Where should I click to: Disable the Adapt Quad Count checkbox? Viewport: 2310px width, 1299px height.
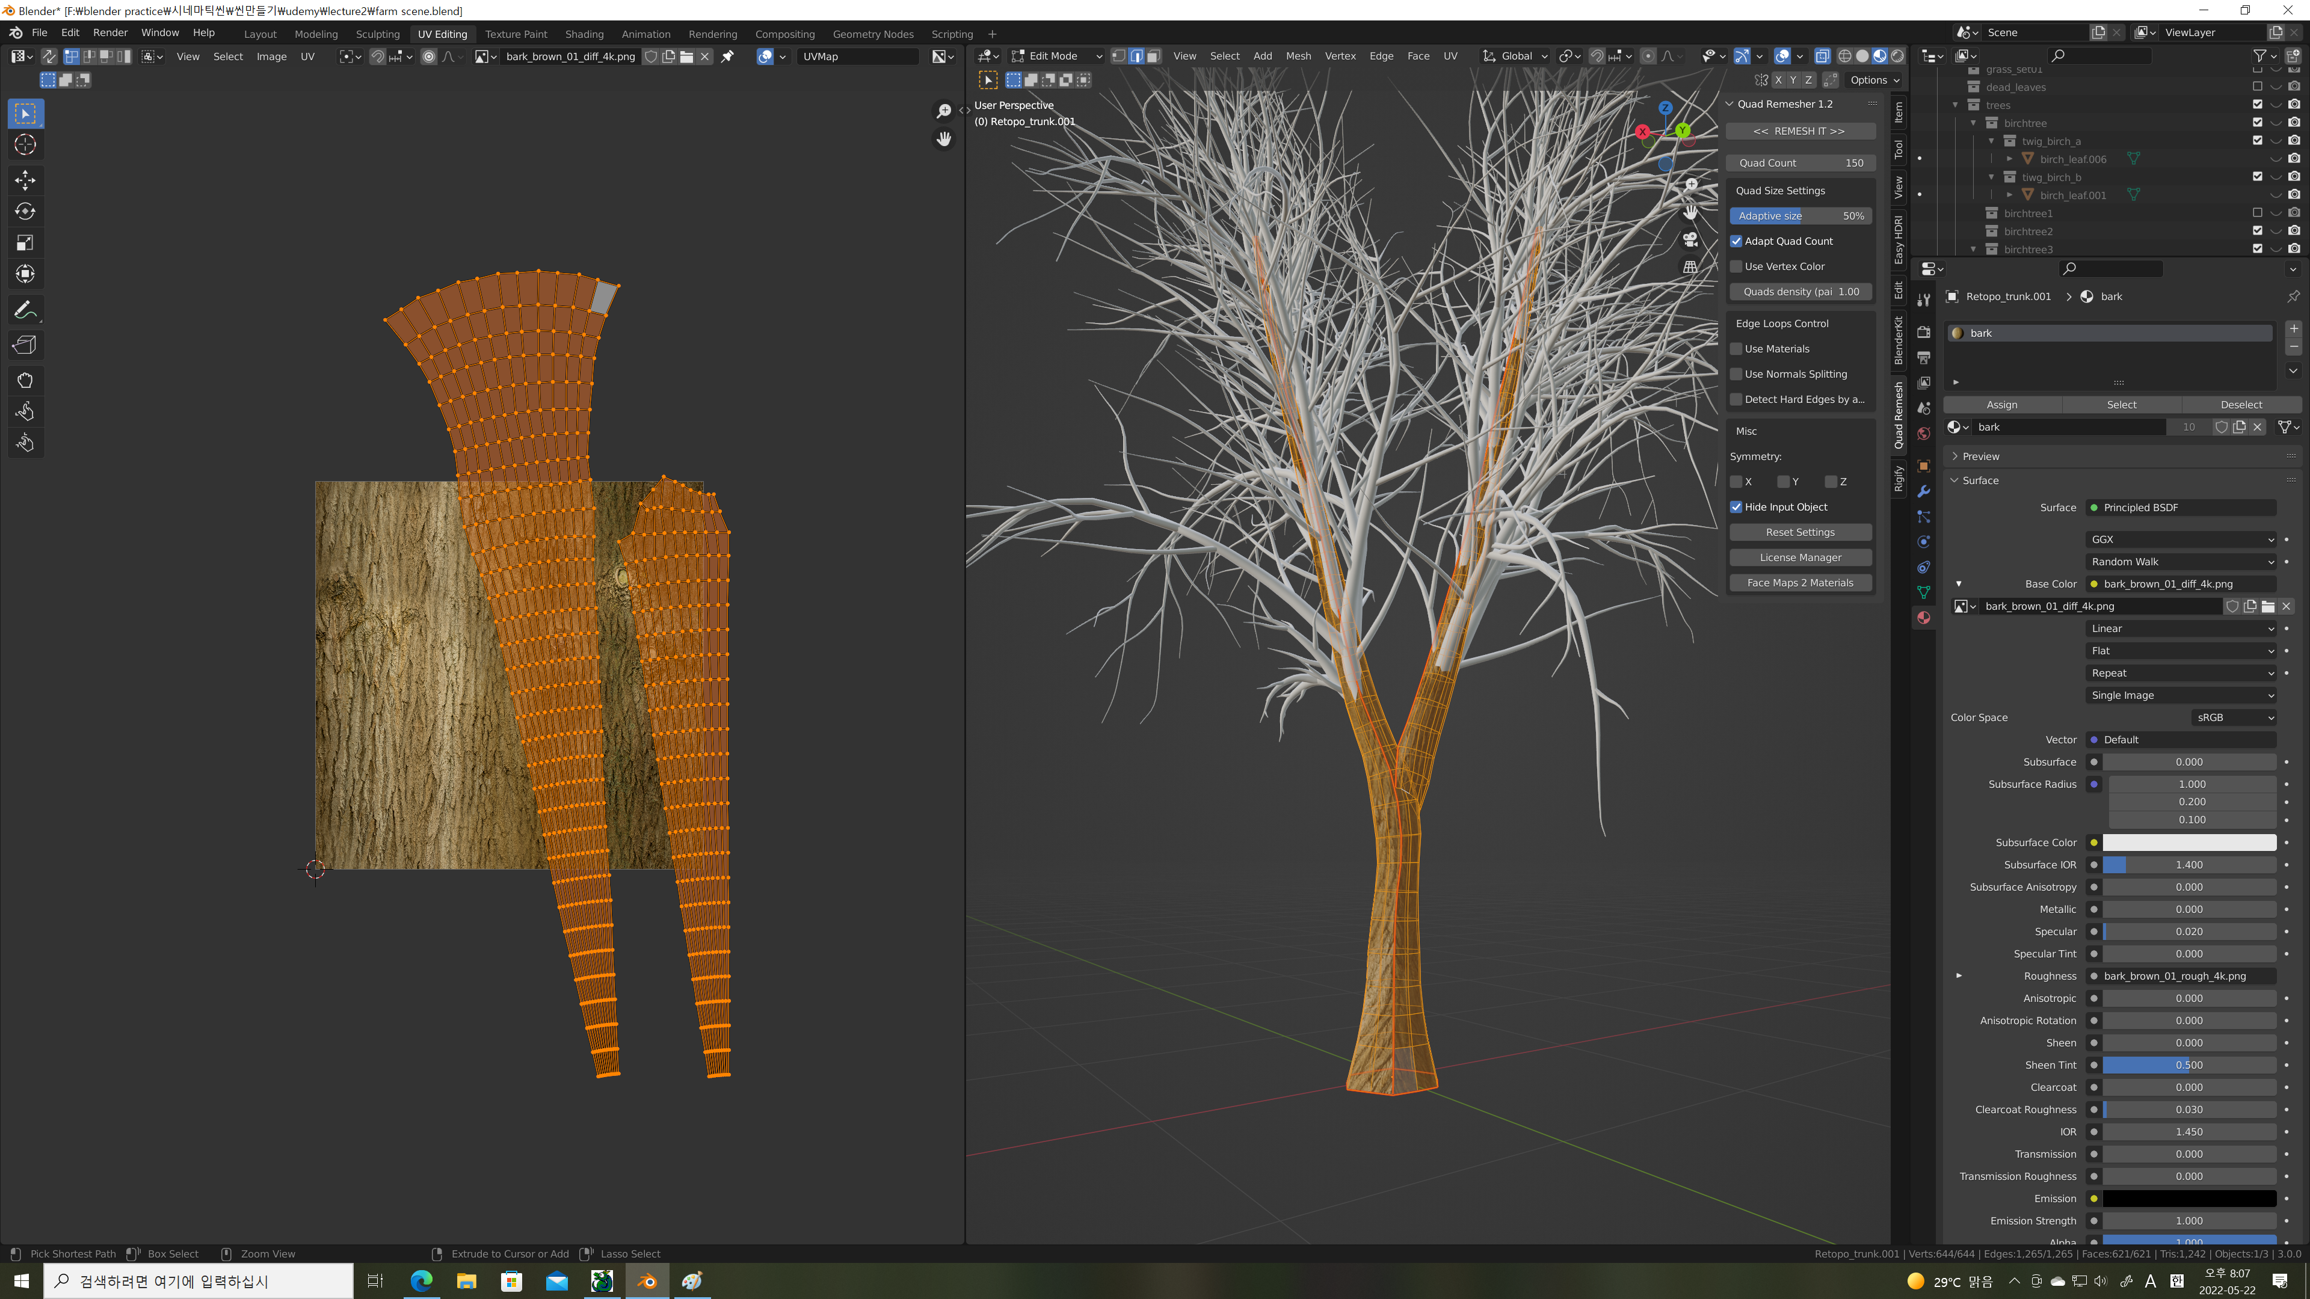1737,241
